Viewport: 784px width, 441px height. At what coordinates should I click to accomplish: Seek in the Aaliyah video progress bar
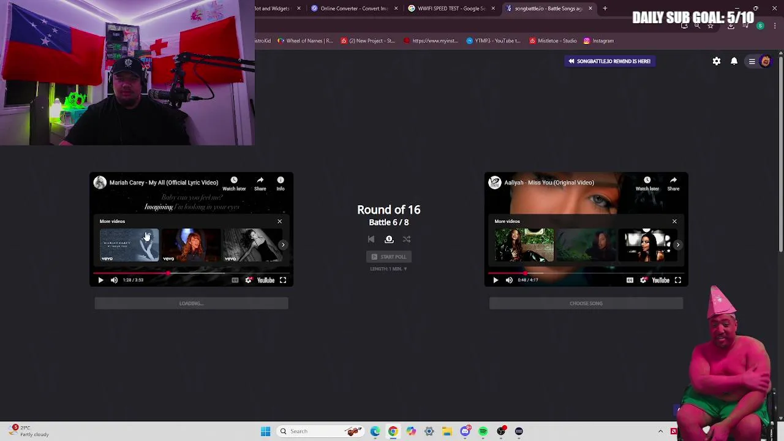(x=586, y=273)
